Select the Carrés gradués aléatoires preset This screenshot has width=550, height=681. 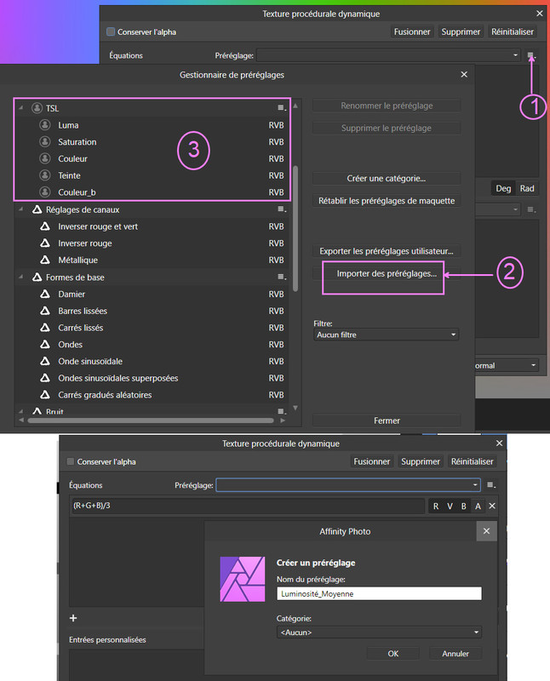pos(152,395)
